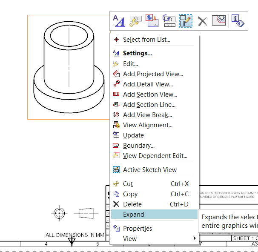Open View Alignment dialog from menu
The height and width of the screenshot is (252, 258).
point(147,125)
